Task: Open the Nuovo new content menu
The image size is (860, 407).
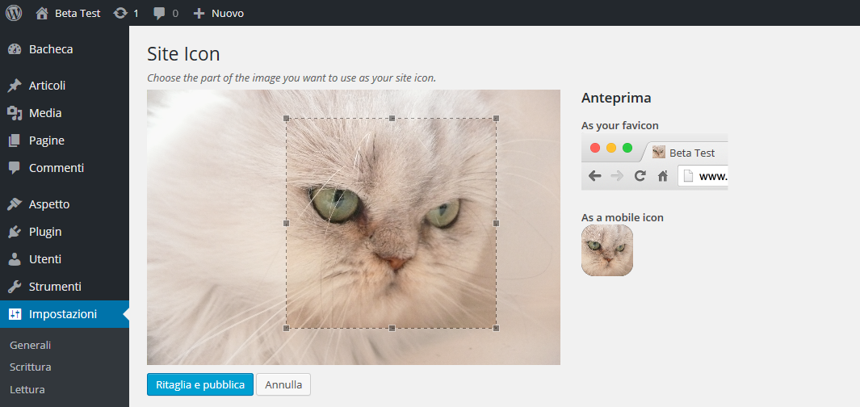Action: pos(218,13)
